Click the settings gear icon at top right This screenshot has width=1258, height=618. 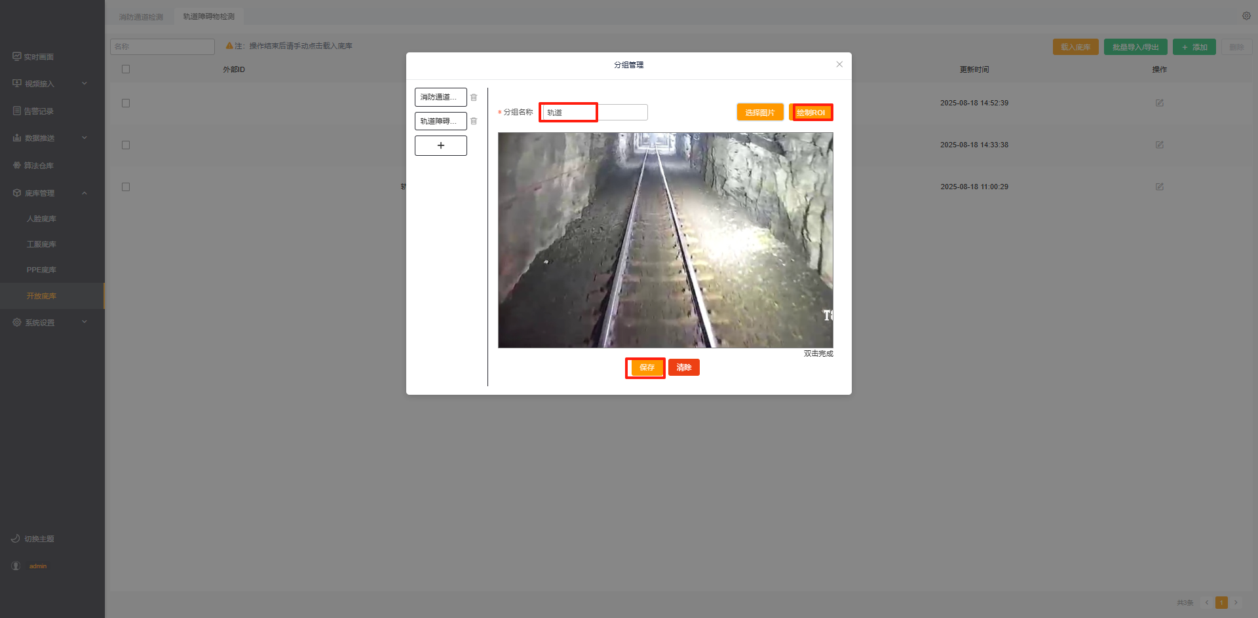coord(1246,16)
